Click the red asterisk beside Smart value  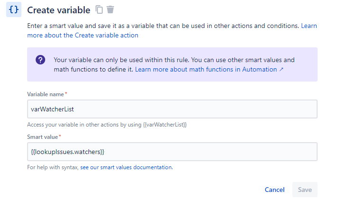(60, 137)
